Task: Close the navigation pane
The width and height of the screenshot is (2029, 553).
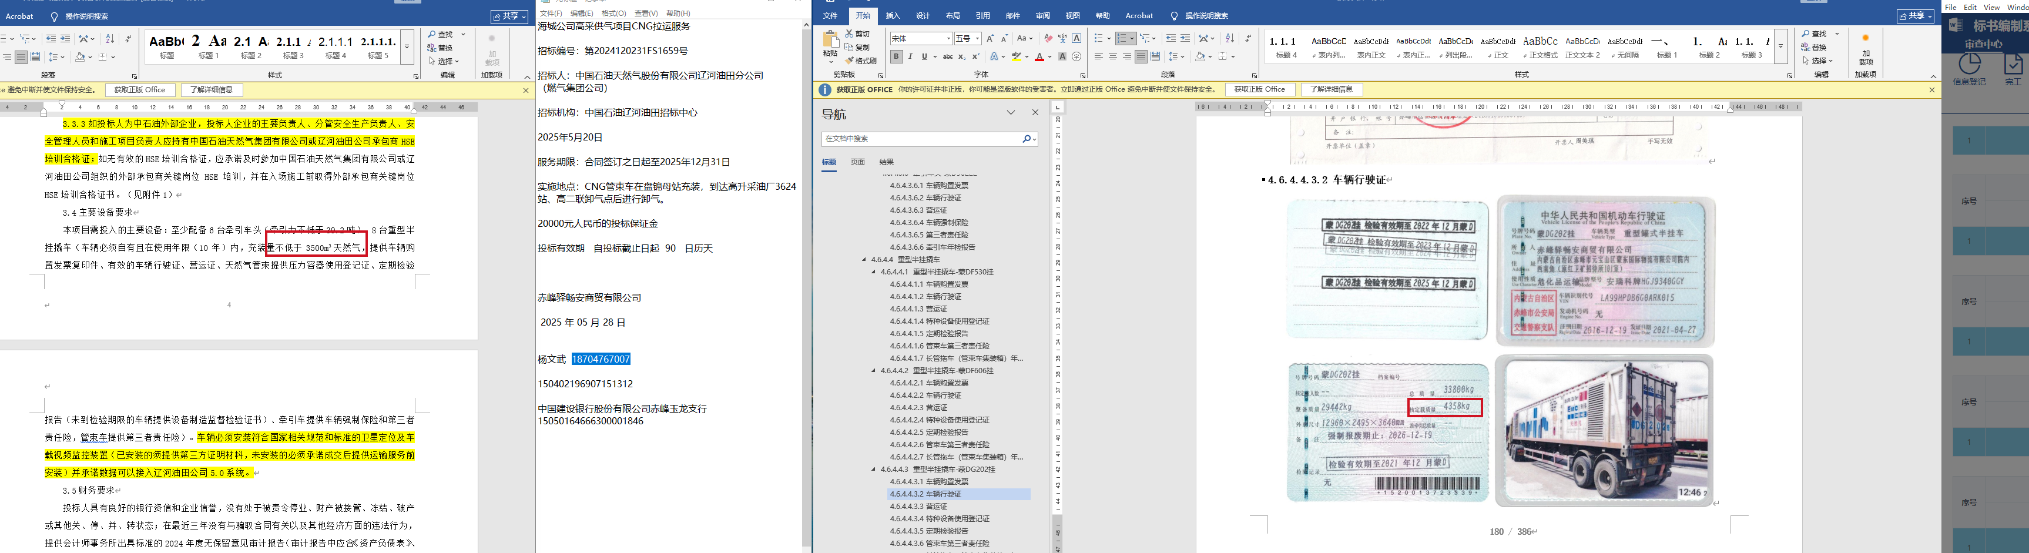Action: 1035,113
